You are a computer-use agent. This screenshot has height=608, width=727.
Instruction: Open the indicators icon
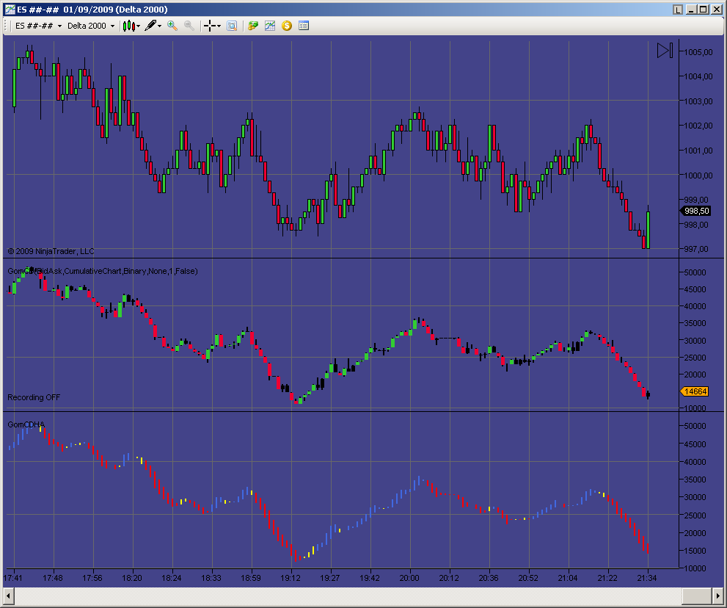coord(270,26)
